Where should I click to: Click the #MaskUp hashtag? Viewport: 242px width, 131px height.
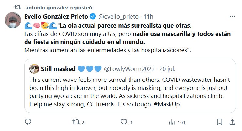coord(167,104)
